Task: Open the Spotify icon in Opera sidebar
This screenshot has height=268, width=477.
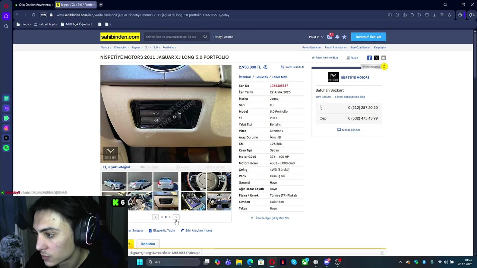Action: pyautogui.click(x=6, y=148)
